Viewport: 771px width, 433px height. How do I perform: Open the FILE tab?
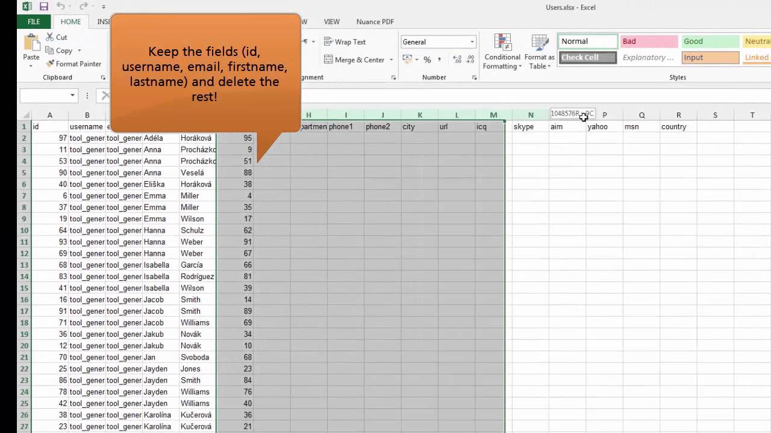pos(34,22)
